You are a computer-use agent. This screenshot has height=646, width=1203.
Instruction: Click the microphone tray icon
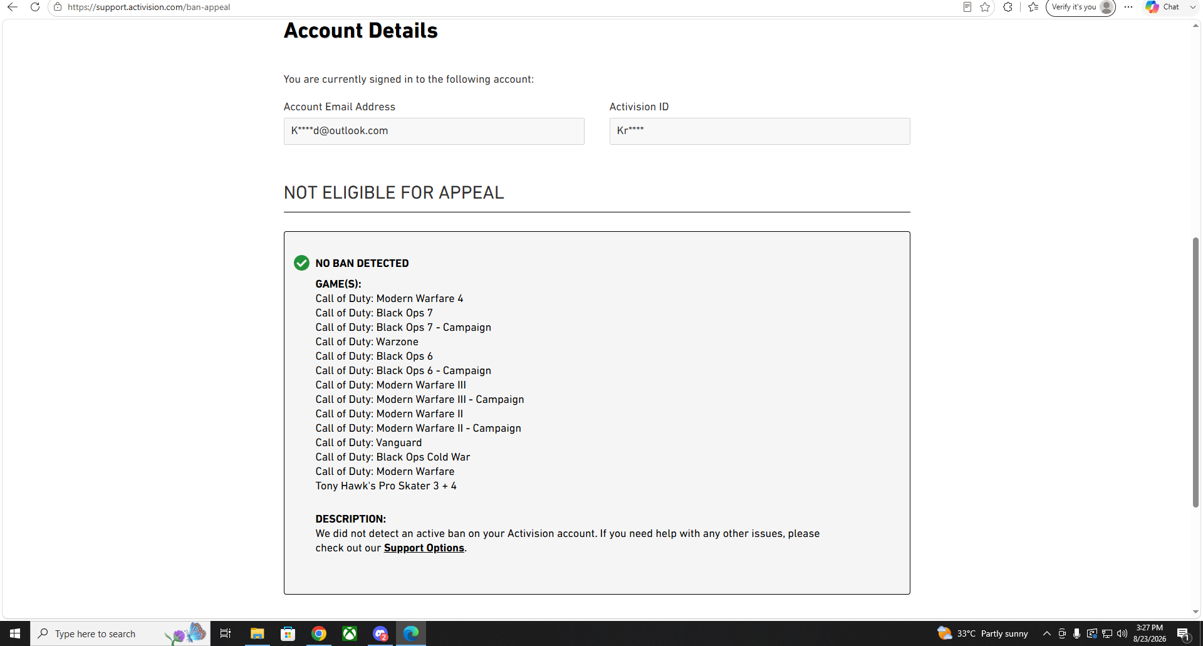pyautogui.click(x=1076, y=633)
